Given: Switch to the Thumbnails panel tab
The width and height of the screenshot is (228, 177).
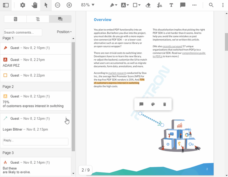Looking at the screenshot, I should click(x=15, y=19).
